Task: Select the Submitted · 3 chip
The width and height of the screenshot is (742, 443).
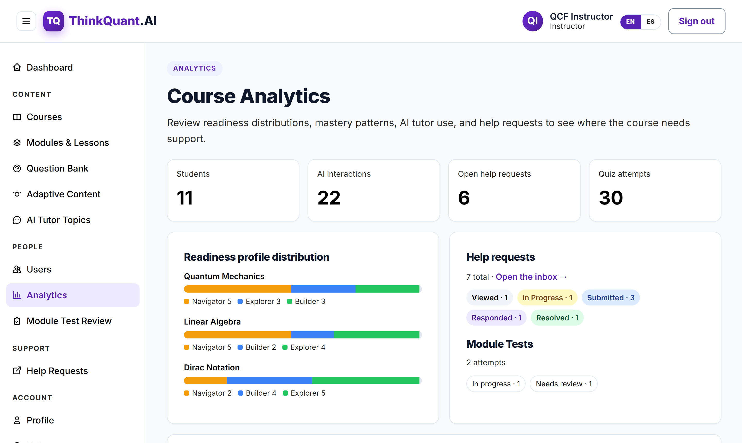Action: (611, 298)
